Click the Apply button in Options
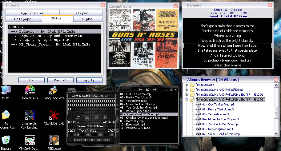 (89, 80)
